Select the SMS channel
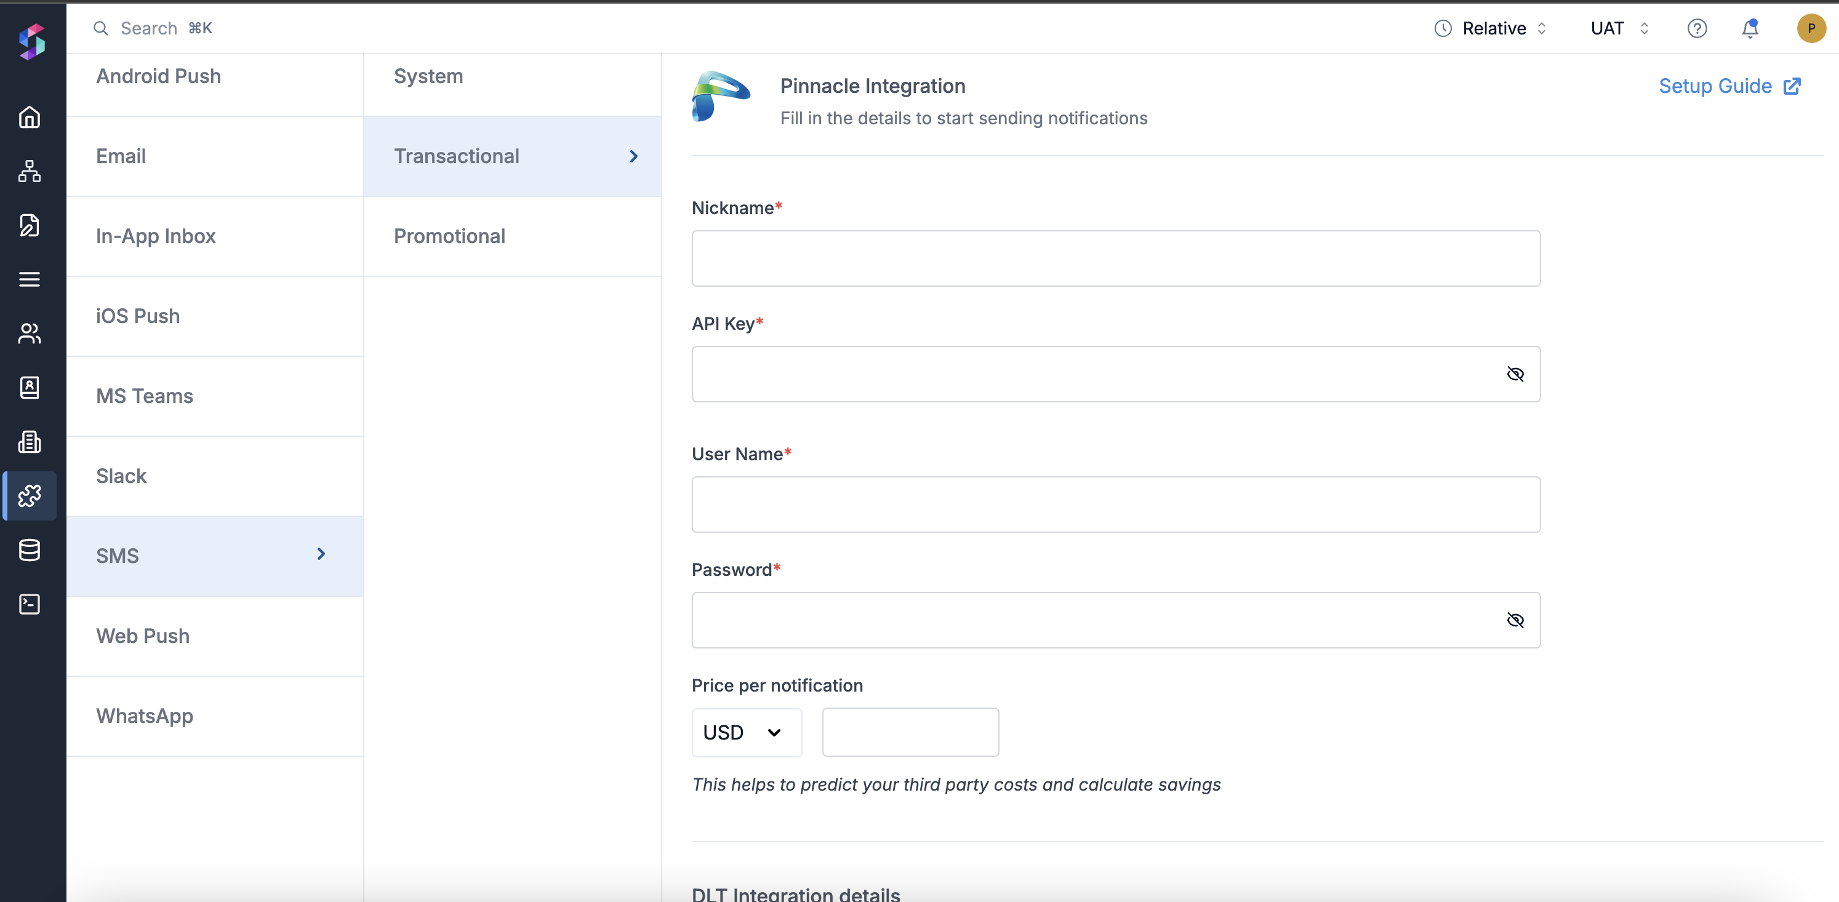The width and height of the screenshot is (1839, 902). coord(215,556)
